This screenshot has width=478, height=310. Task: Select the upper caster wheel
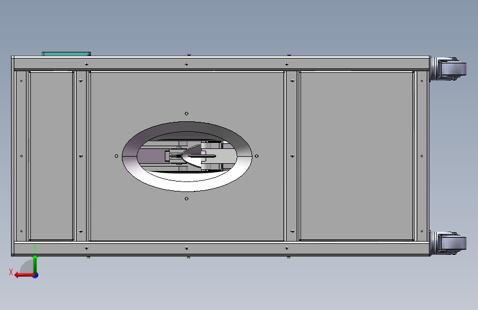[x=453, y=69]
